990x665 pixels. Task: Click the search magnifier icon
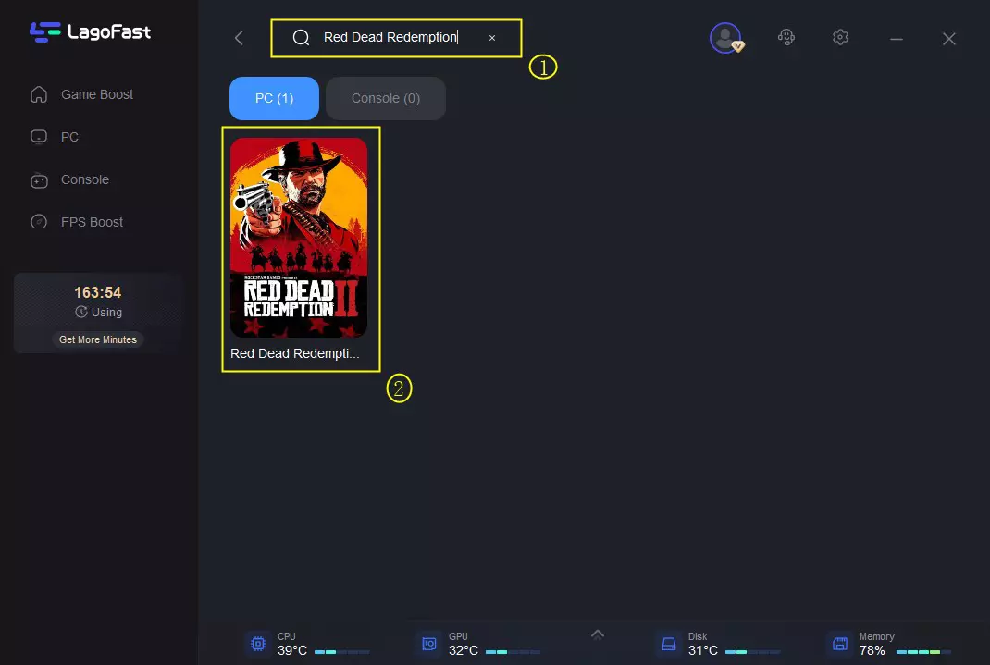[x=302, y=38]
